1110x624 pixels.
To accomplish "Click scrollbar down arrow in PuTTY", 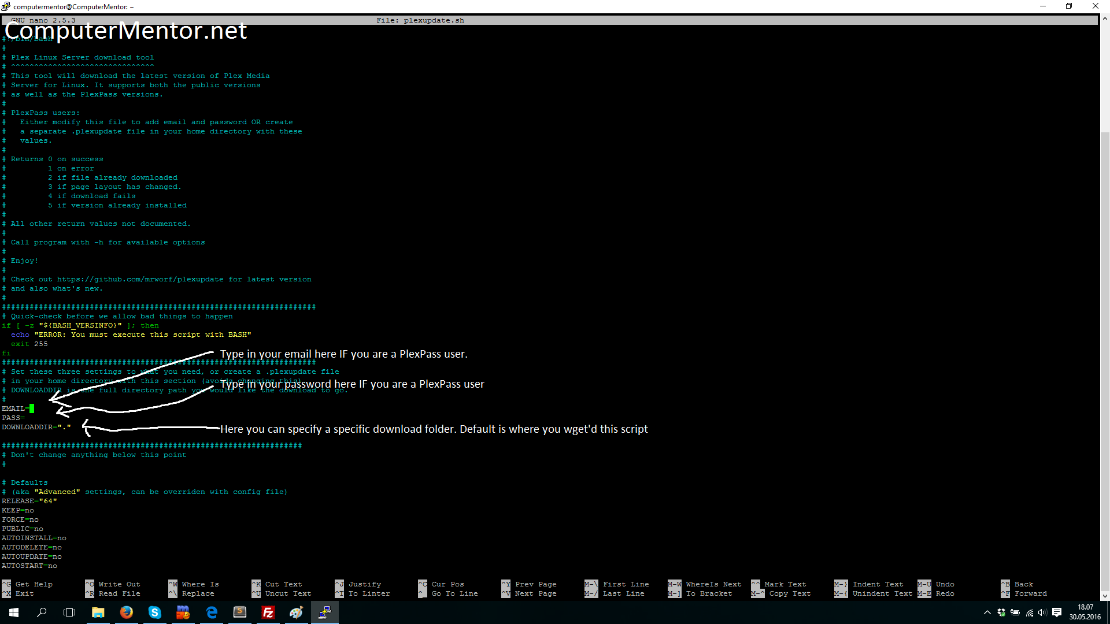I will 1105,596.
